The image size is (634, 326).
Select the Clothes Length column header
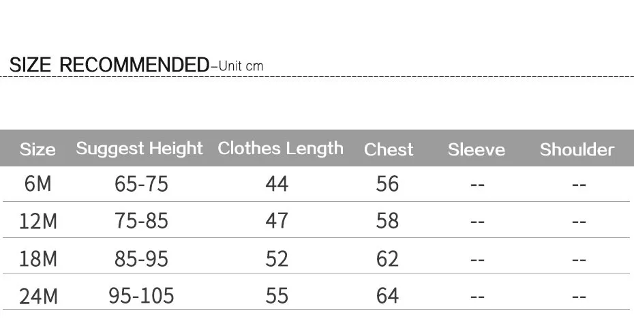[281, 149]
